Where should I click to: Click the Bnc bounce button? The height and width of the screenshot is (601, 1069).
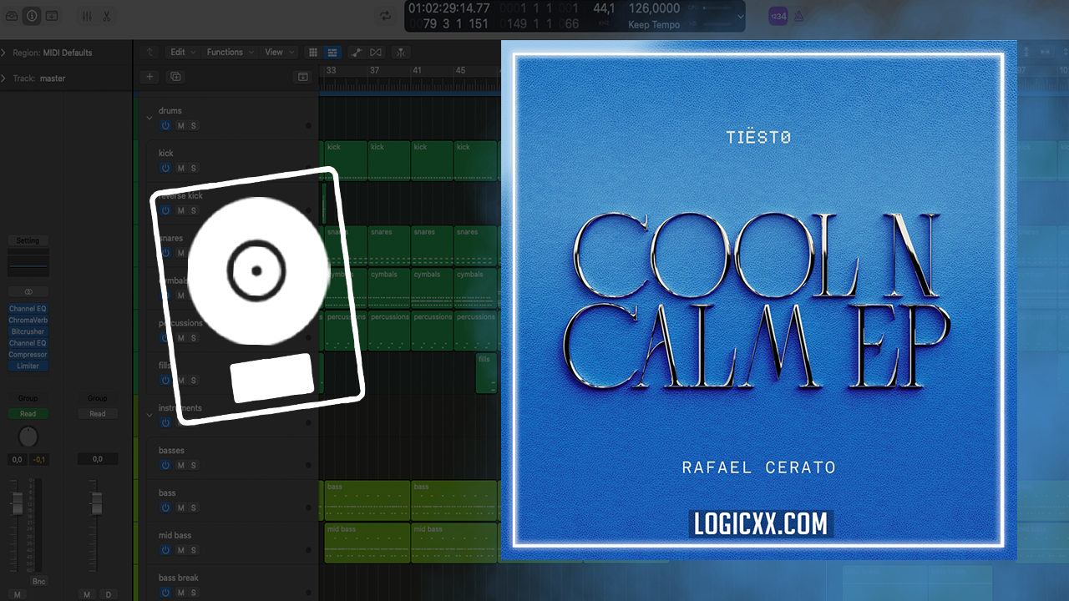point(38,581)
